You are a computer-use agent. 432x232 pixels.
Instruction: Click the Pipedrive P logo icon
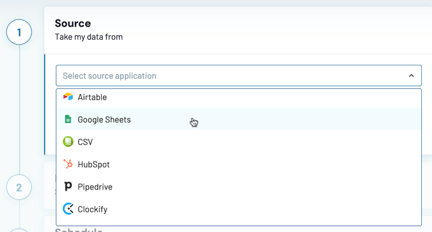[x=68, y=186]
